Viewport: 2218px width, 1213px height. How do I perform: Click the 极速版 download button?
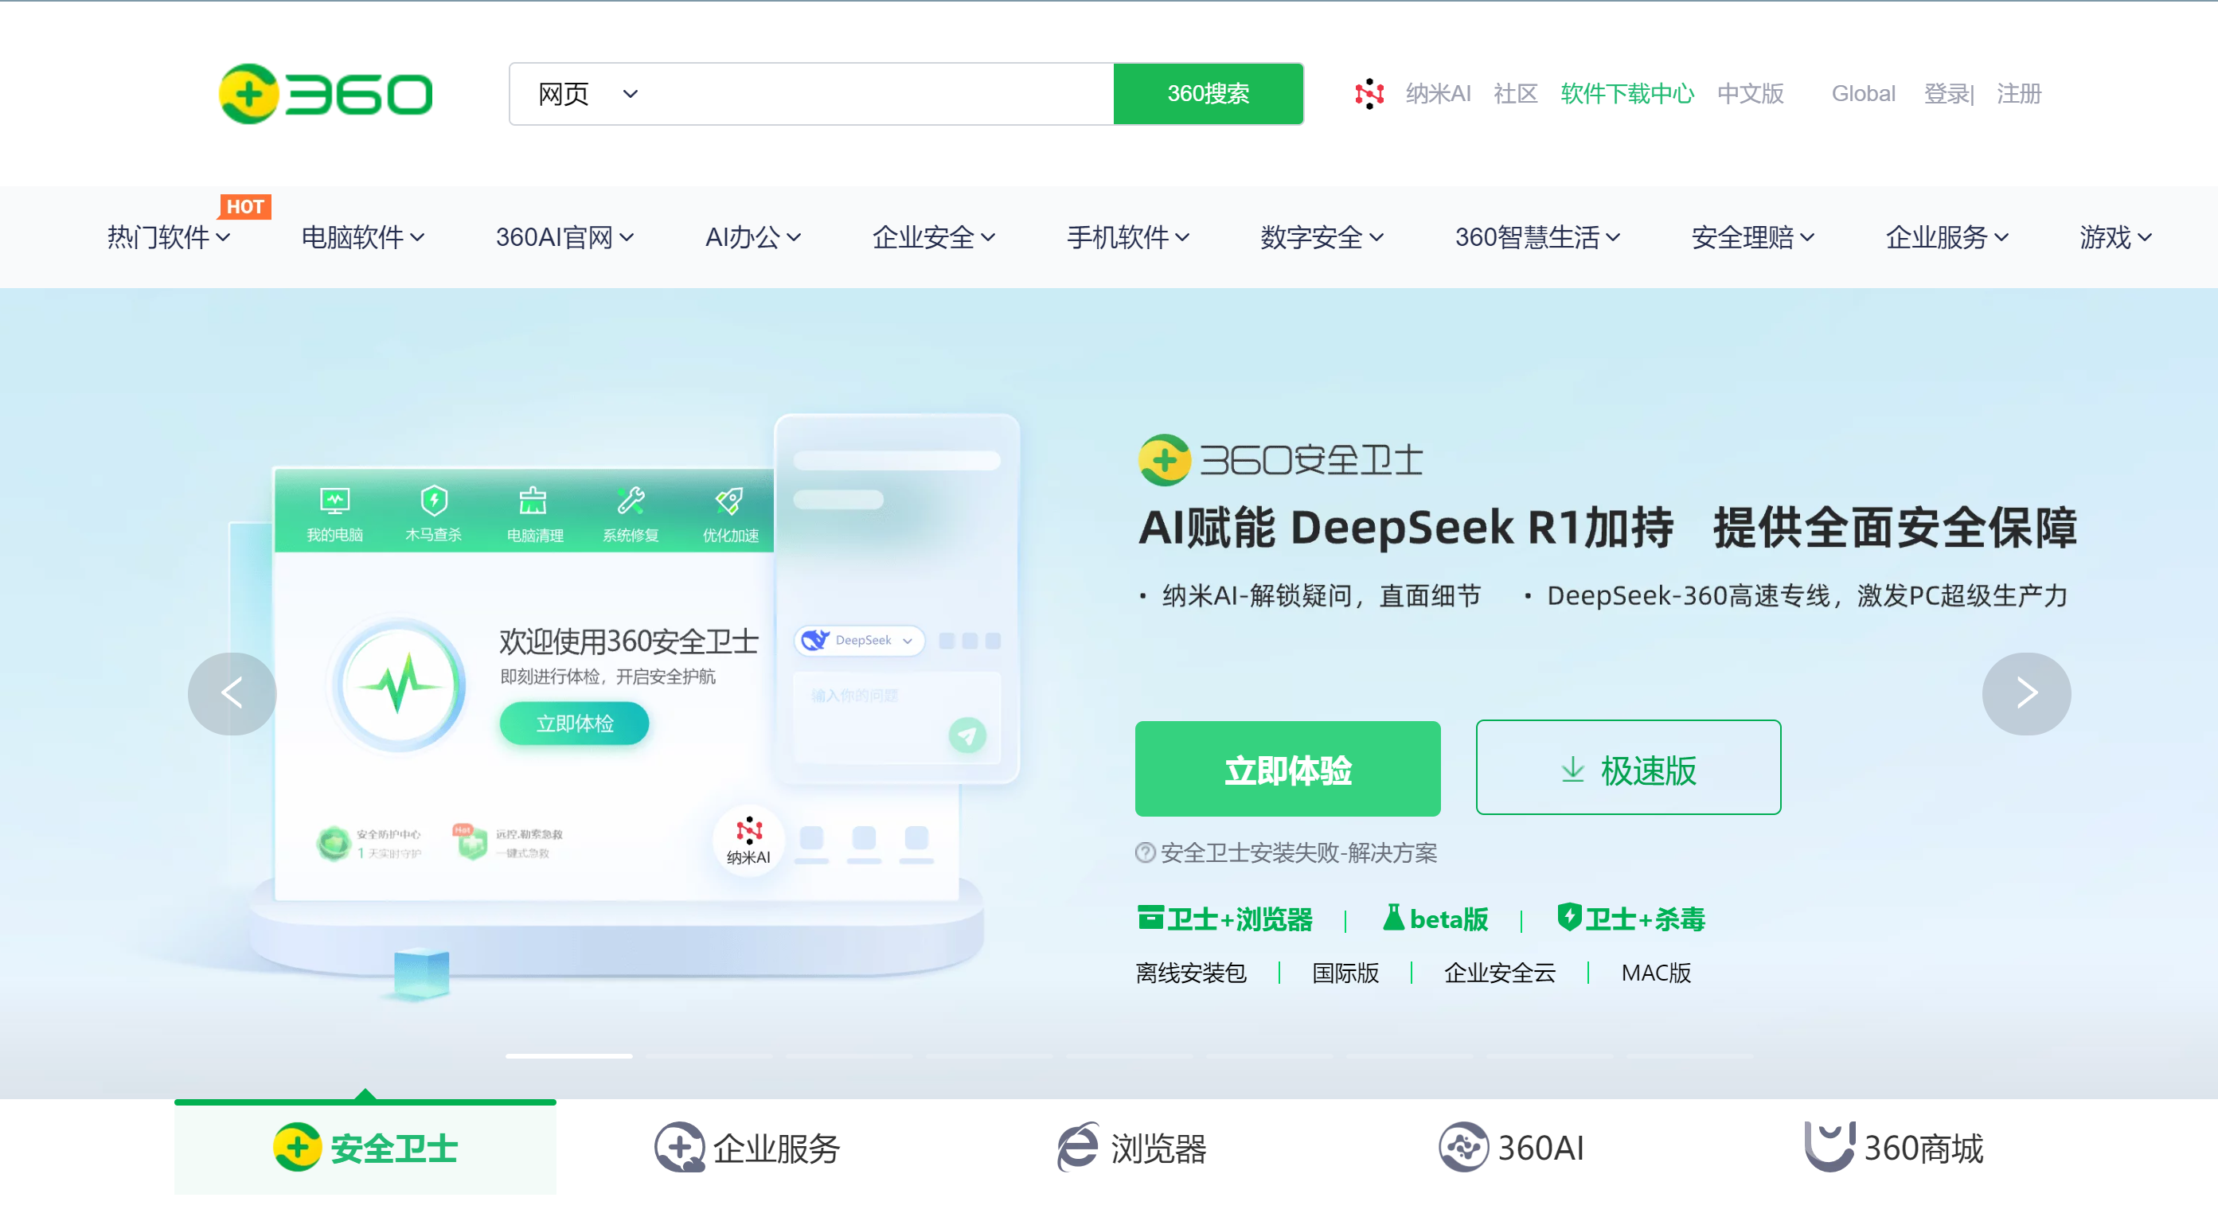point(1628,769)
